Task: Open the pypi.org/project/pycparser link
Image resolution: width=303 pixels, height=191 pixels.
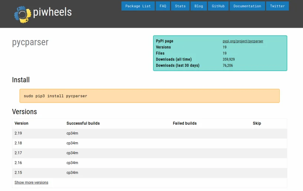Action: click(x=243, y=41)
